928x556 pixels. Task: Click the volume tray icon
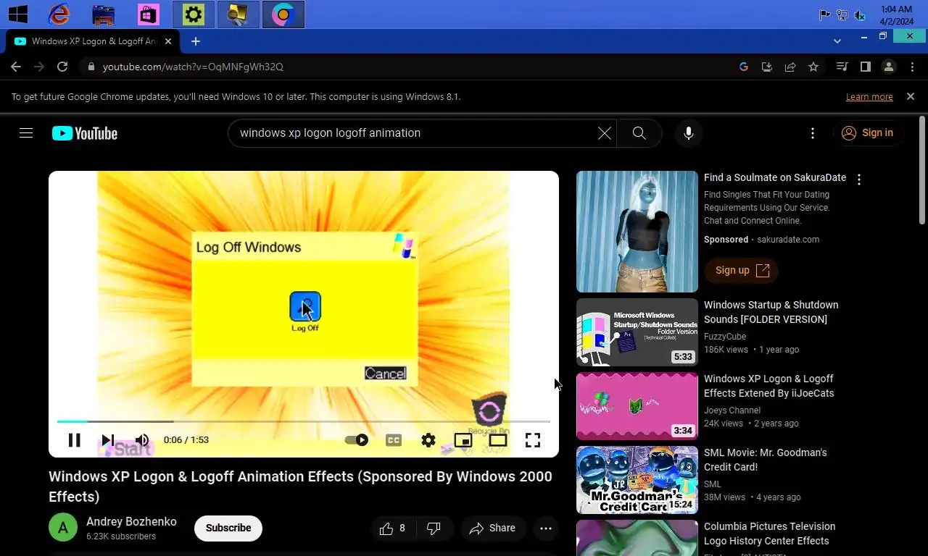tap(860, 14)
